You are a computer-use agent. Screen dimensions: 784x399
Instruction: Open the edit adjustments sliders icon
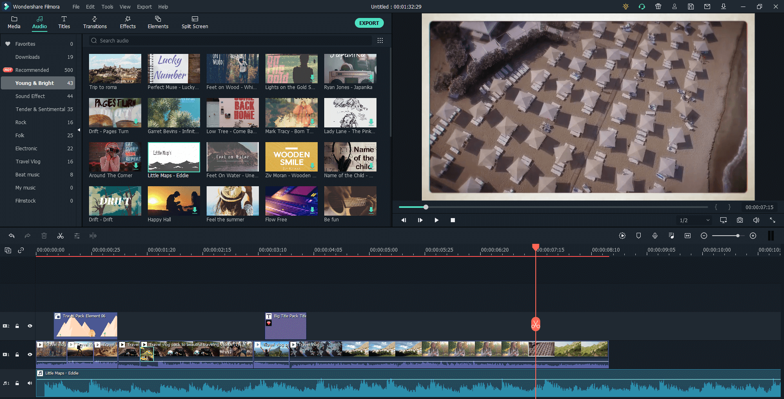point(77,236)
